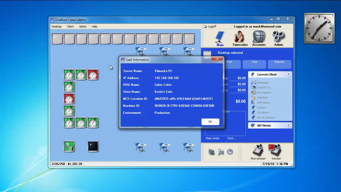Viewport: 341px width, 192px height.
Task: Click the 2/26/250 status bar entry
Action: (x=58, y=164)
